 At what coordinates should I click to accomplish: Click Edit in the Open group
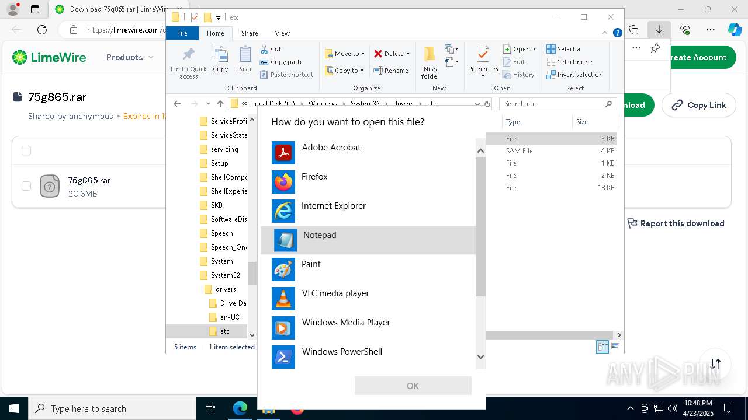click(514, 62)
